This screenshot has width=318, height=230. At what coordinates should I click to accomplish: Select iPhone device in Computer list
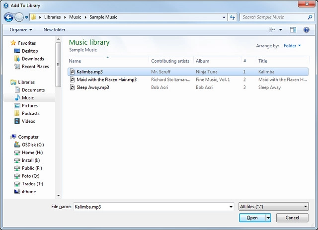pyautogui.click(x=29, y=192)
